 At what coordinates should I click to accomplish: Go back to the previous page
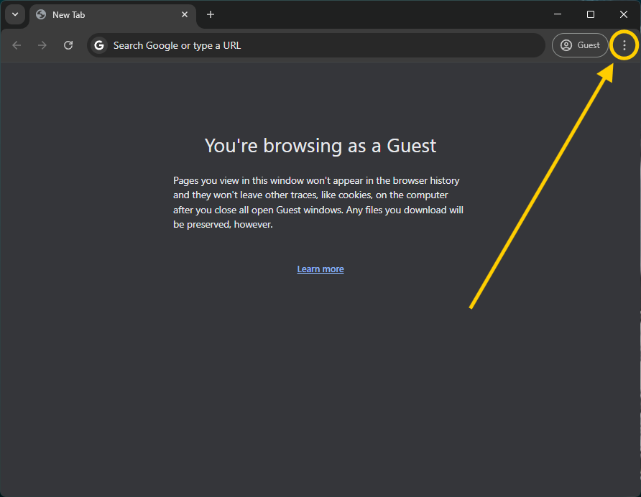(x=17, y=45)
